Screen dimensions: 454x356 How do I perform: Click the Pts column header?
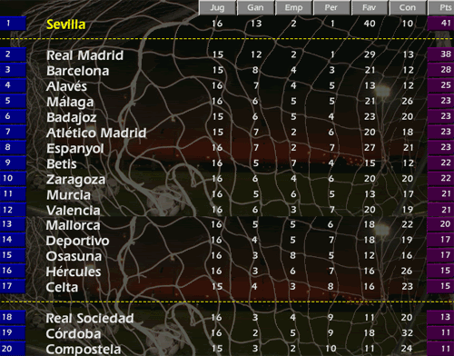pos(441,7)
